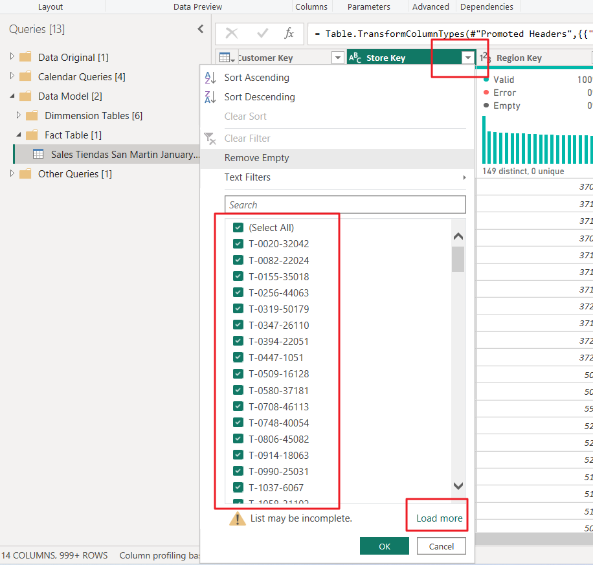
Task: Select Remove Empty in the filter menu
Action: (337, 158)
